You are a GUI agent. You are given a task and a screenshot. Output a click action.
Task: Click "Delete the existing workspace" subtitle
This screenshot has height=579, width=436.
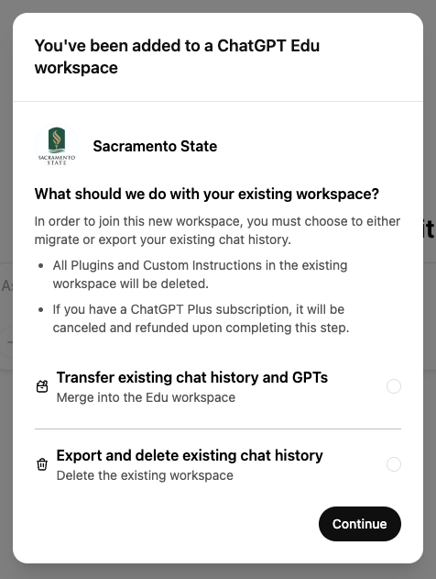point(145,475)
